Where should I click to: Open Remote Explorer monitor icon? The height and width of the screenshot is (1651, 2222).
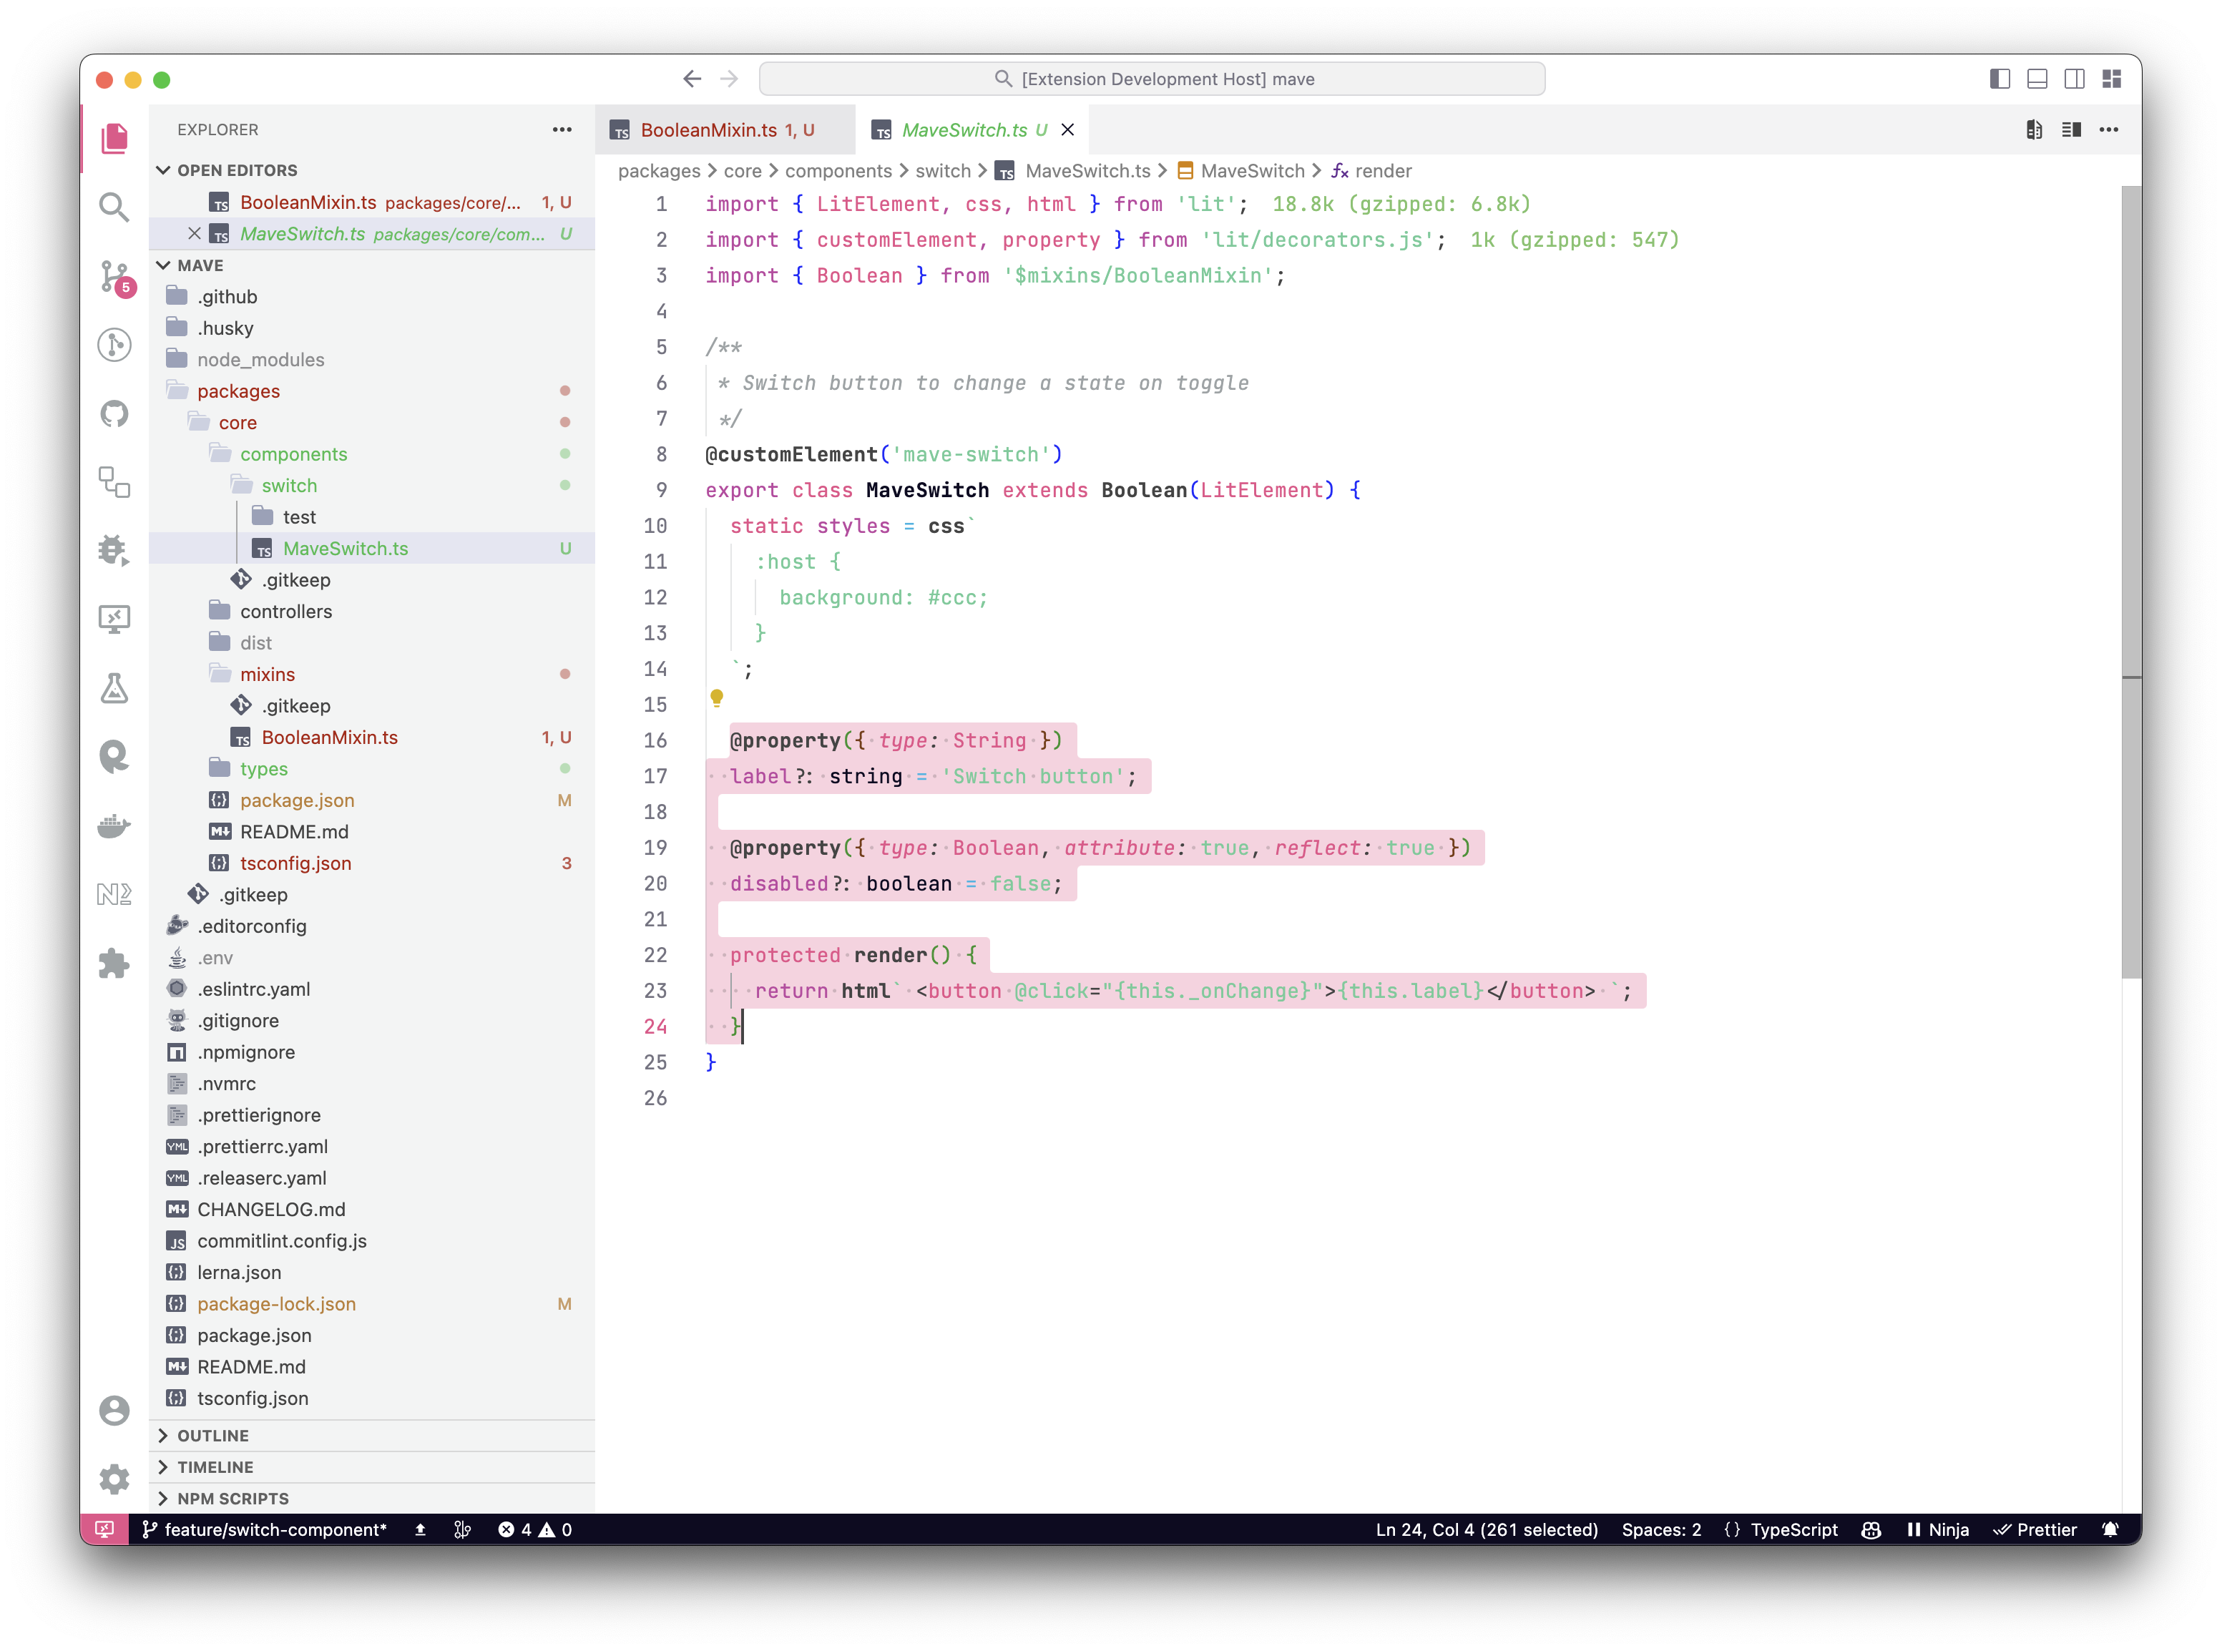[x=115, y=619]
